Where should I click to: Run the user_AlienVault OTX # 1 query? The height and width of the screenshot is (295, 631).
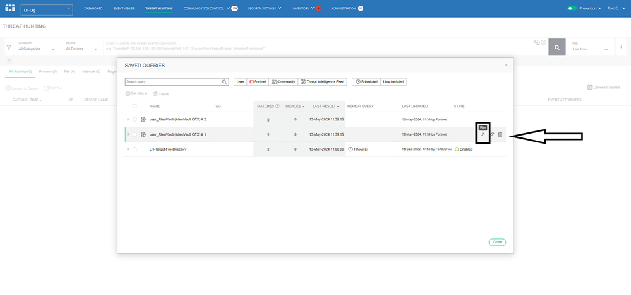pyautogui.click(x=483, y=134)
